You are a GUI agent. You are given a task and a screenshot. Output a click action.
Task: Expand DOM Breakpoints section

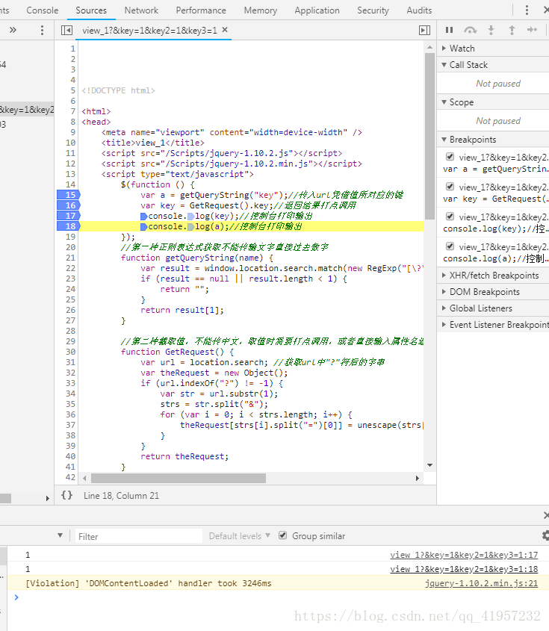[x=493, y=292]
